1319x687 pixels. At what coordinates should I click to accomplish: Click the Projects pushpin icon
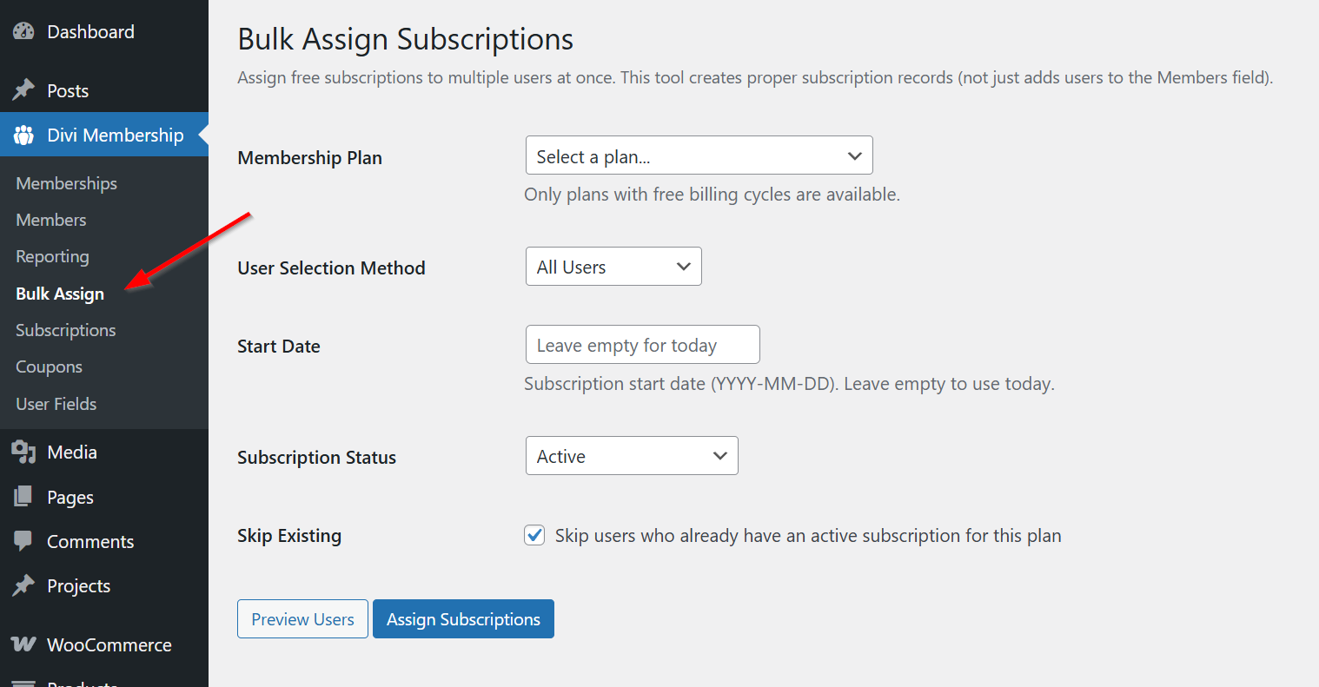coord(23,585)
